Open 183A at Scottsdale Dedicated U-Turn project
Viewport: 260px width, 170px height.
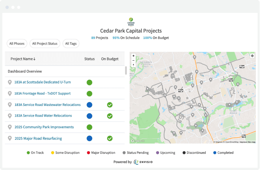pos(42,82)
